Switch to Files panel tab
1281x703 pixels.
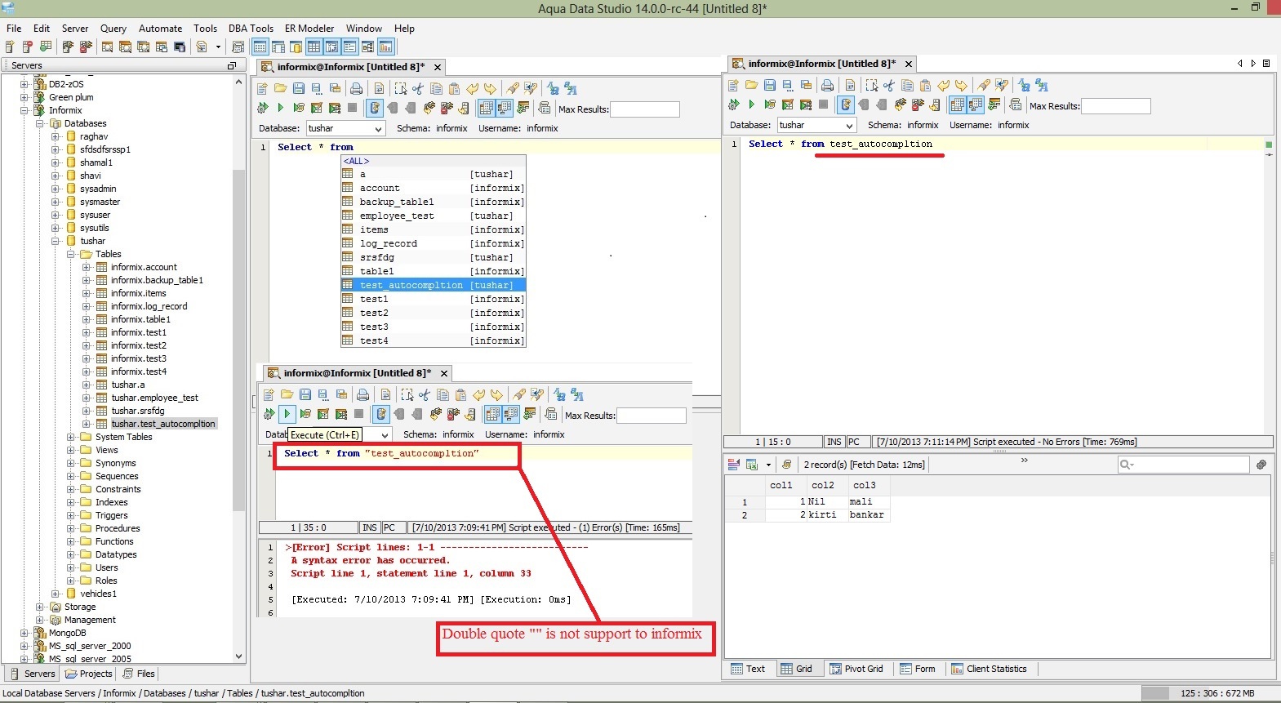coord(139,674)
